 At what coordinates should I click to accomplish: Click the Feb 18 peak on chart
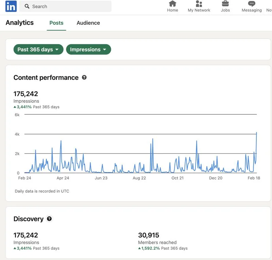click(256, 133)
